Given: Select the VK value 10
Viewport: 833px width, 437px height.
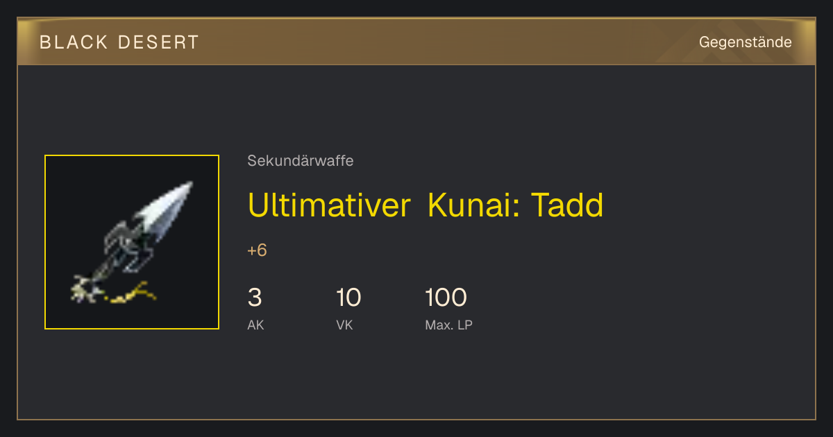Looking at the screenshot, I should click(x=348, y=298).
